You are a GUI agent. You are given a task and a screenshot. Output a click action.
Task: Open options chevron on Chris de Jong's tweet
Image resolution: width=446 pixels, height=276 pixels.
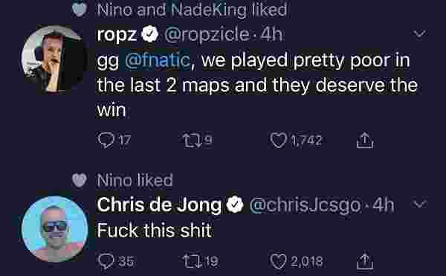[420, 204]
